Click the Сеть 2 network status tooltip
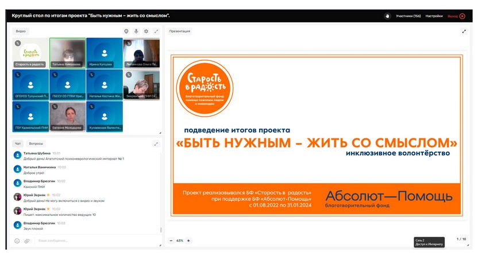478x259 pixels. [429, 242]
